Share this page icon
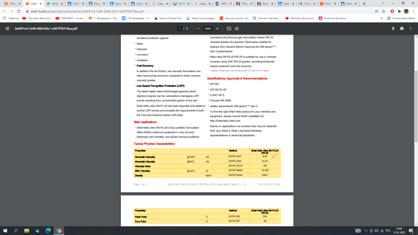 point(376,11)
